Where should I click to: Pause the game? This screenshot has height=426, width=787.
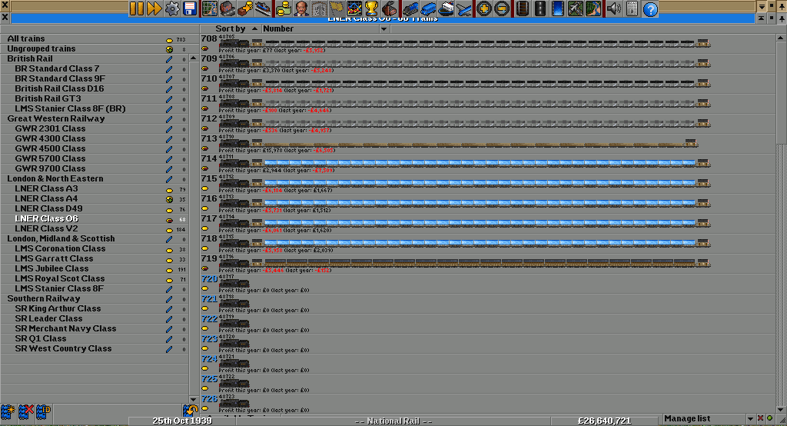[137, 8]
